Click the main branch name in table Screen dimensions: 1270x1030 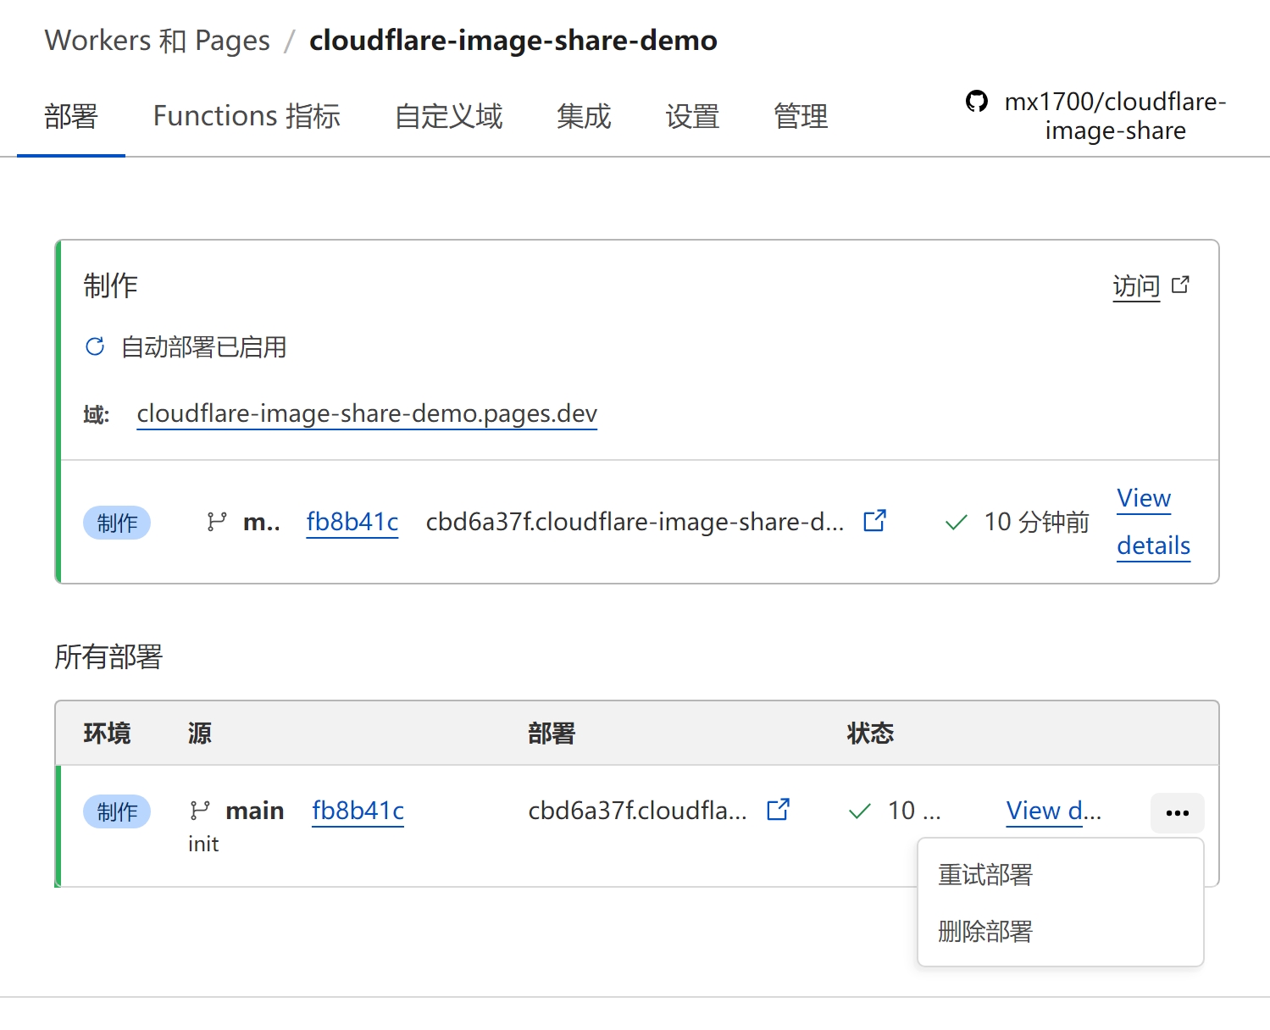coord(254,811)
